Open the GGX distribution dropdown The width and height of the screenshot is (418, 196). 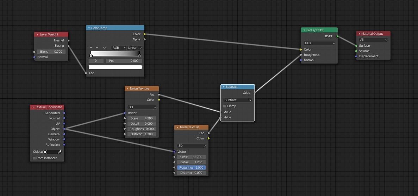(319, 43)
